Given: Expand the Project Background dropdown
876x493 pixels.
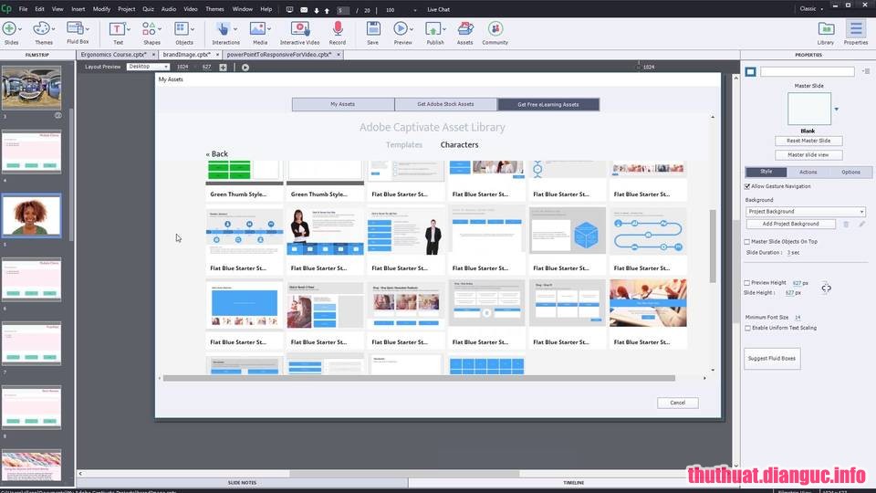Looking at the screenshot, I should 806,211.
